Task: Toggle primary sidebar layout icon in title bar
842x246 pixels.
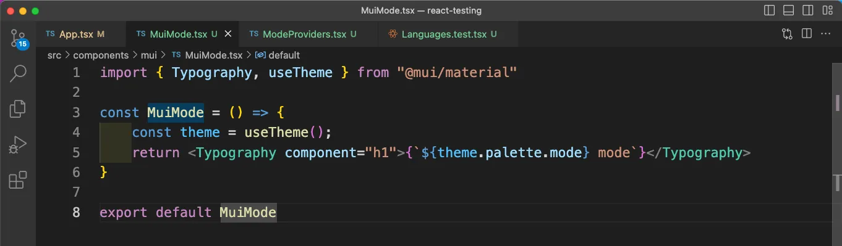Action: coord(770,10)
